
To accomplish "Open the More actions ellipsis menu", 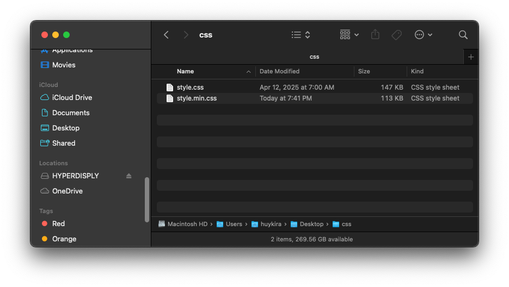I will point(424,35).
